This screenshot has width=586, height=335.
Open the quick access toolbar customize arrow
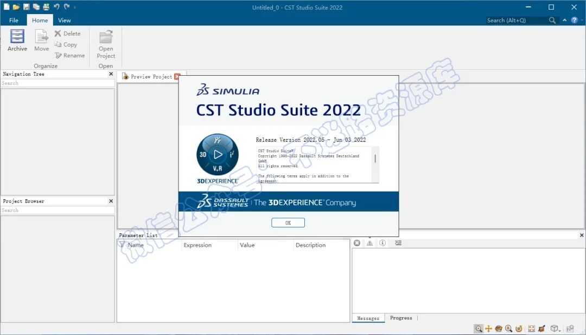pyautogui.click(x=75, y=6)
